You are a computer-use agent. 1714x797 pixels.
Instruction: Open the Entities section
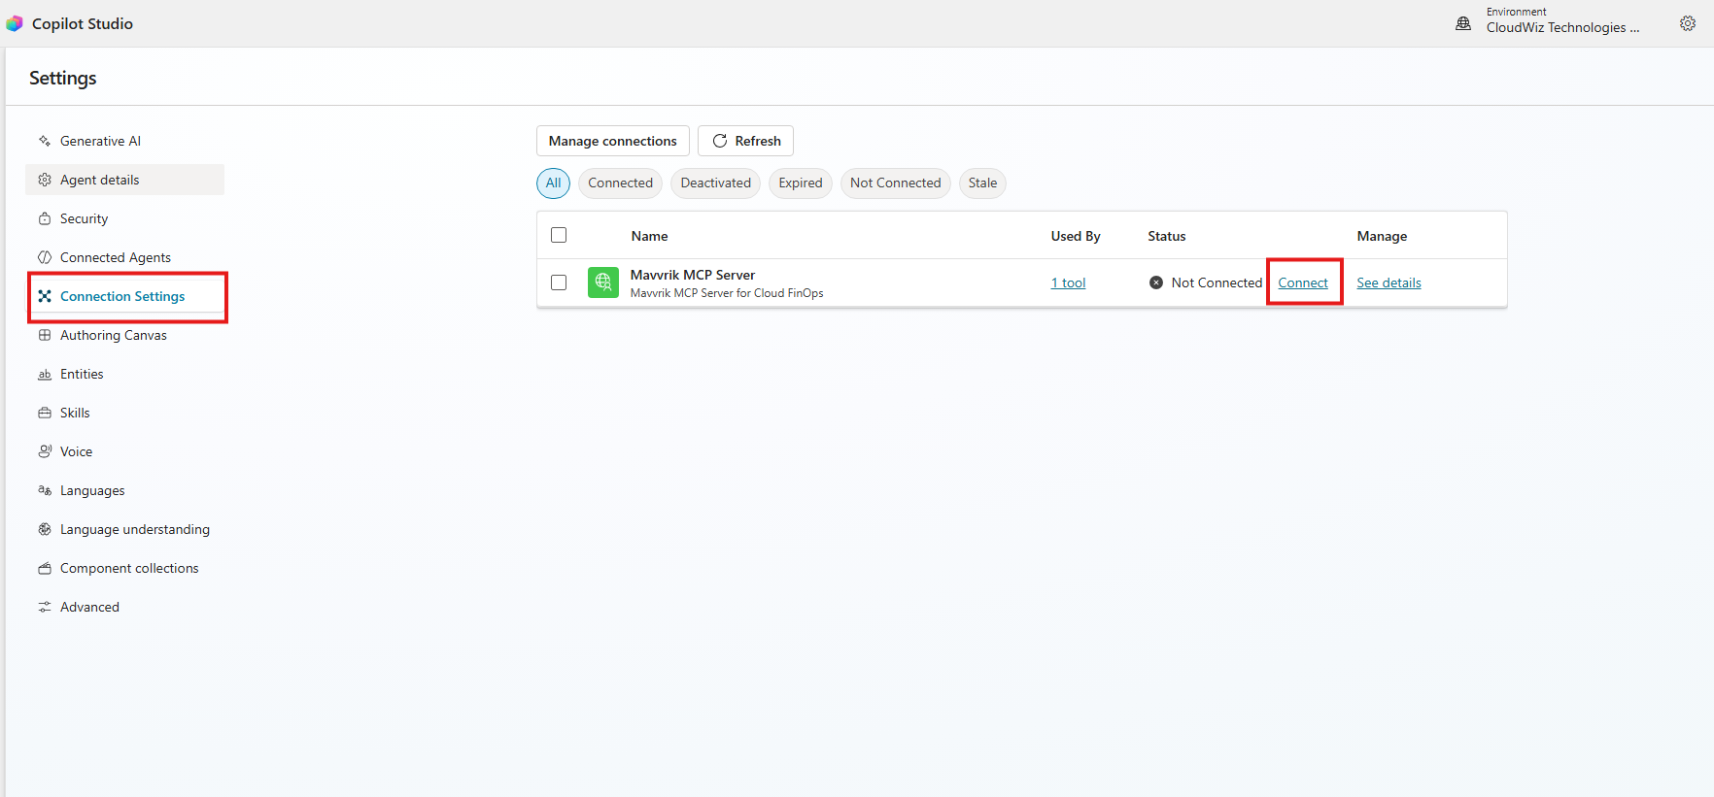(x=124, y=374)
